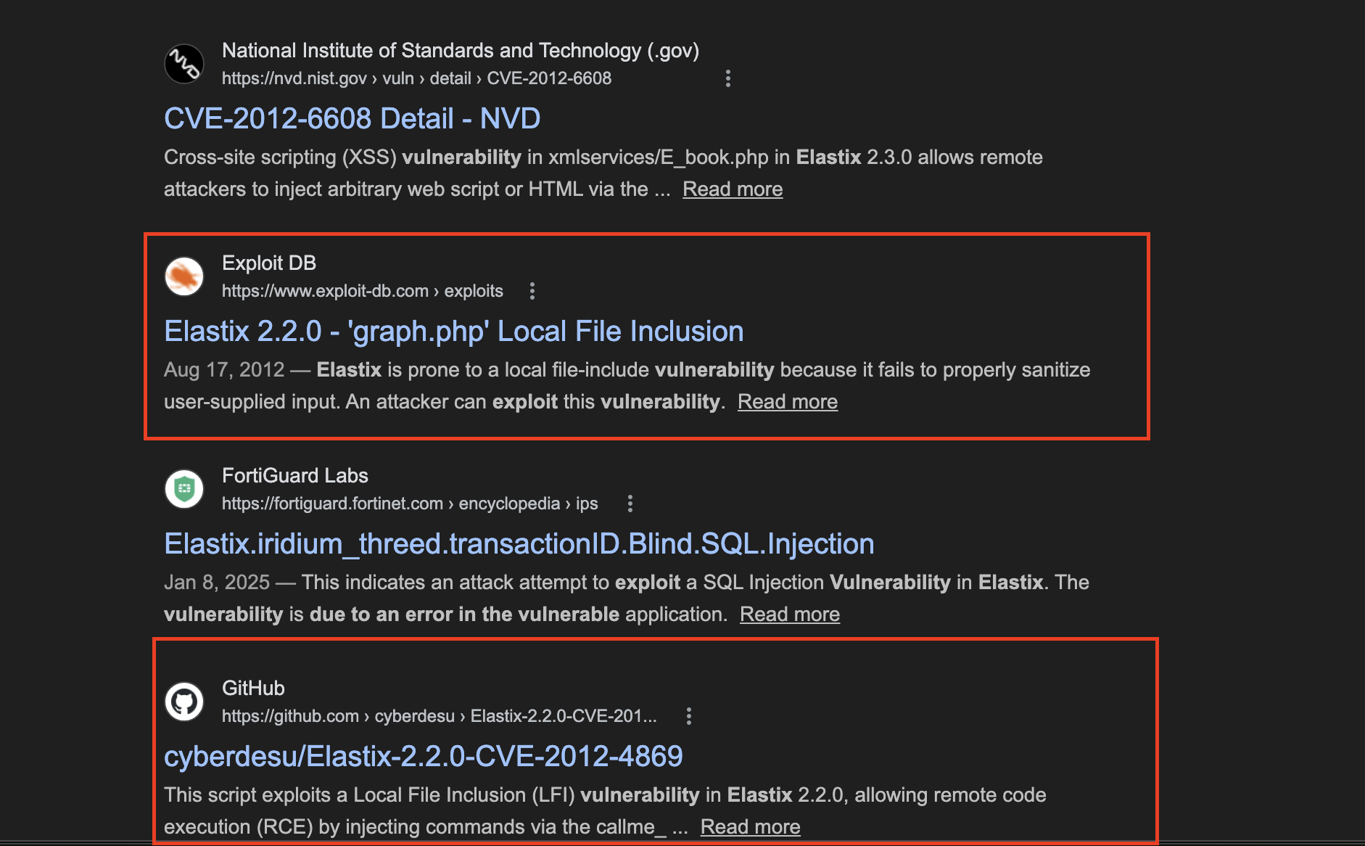This screenshot has height=846, width=1365.
Task: Click the exploit-db.com breadcrumb URL
Action: 362,291
